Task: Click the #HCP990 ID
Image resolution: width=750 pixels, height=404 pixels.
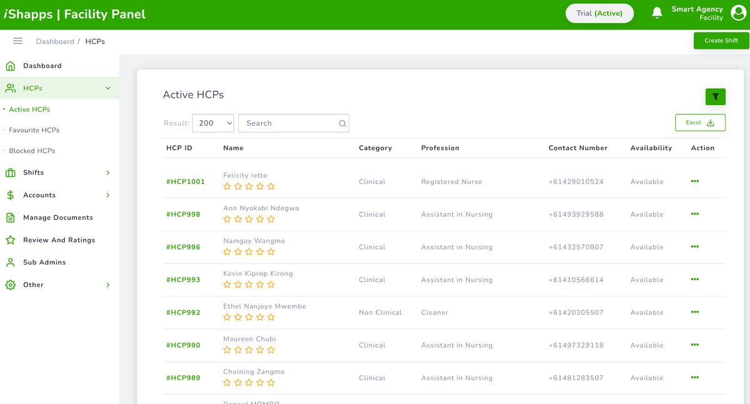Action: coord(183,345)
